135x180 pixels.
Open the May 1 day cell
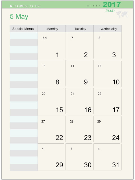coord(52,46)
